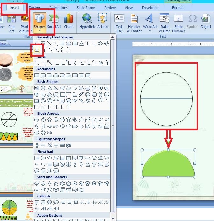Viewport: 214px width, 221px height.
Task: Click the green rotation handle of semicircle
Action: point(168,142)
